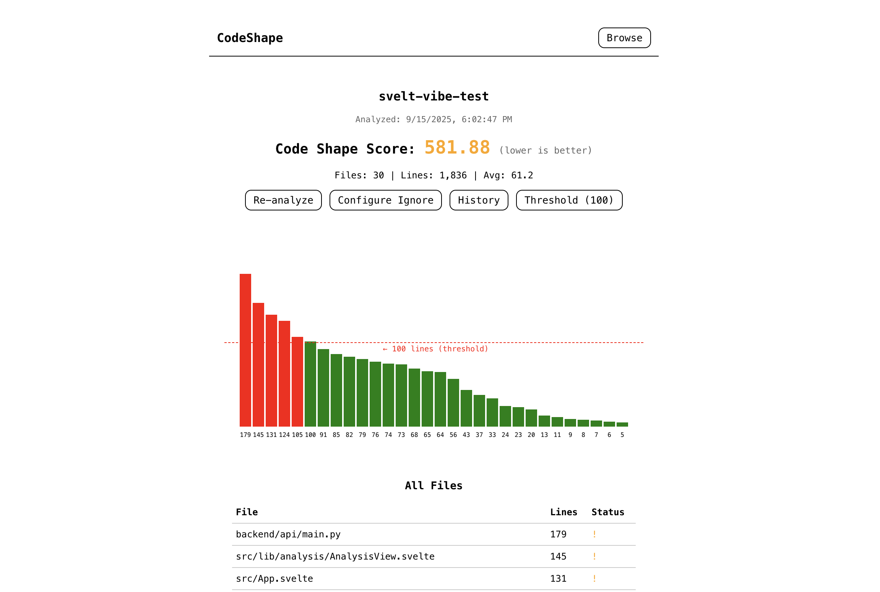Click the green bar labeled 91
880x592 pixels.
(323, 388)
